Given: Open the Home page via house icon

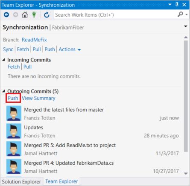Looking at the screenshot, I should pyautogui.click(x=25, y=15).
